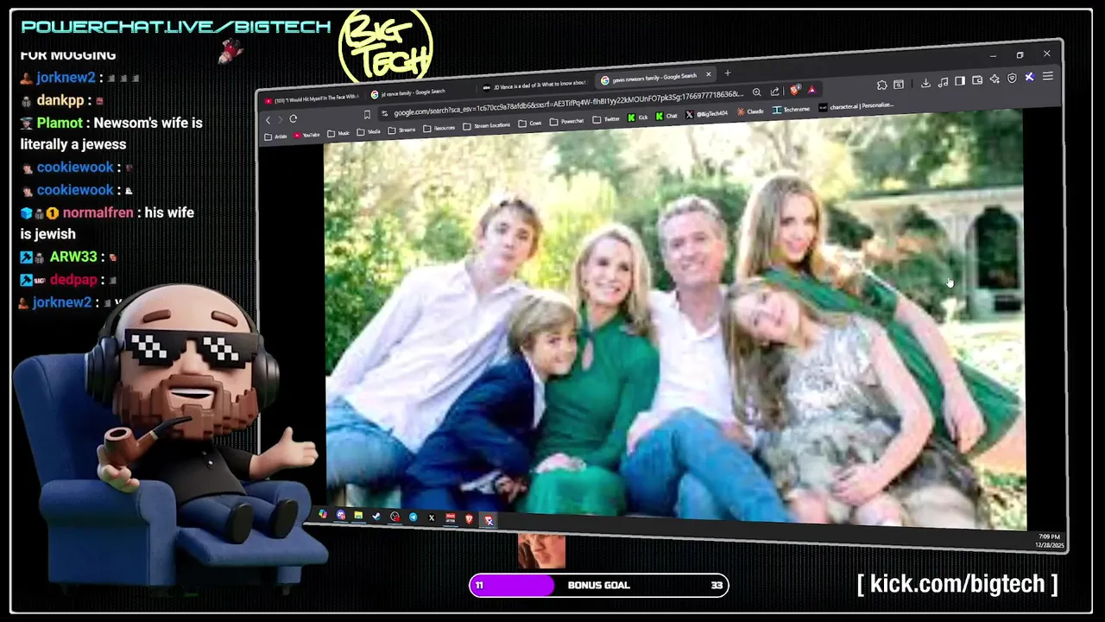Open the Techername bookmark
The width and height of the screenshot is (1105, 622).
791,110
